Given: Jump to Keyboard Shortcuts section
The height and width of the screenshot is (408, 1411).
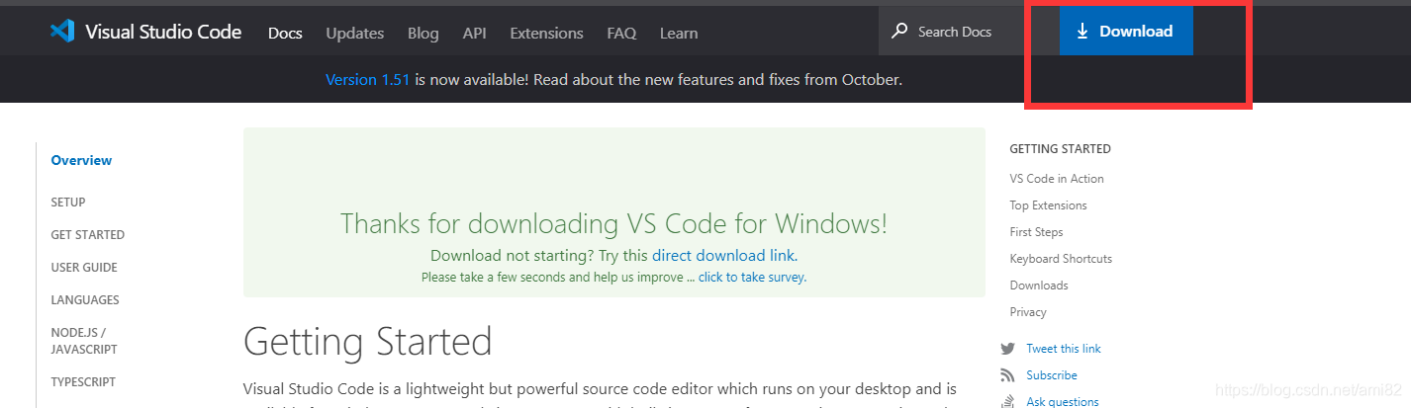Looking at the screenshot, I should click(x=1061, y=259).
